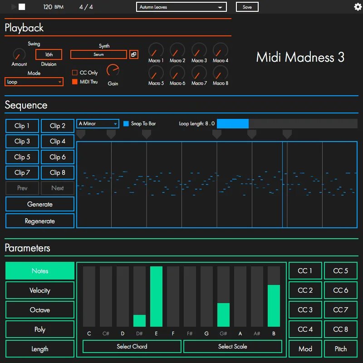Image resolution: width=363 pixels, height=363 pixels.
Task: Select Clip 1
Action: [x=22, y=126]
